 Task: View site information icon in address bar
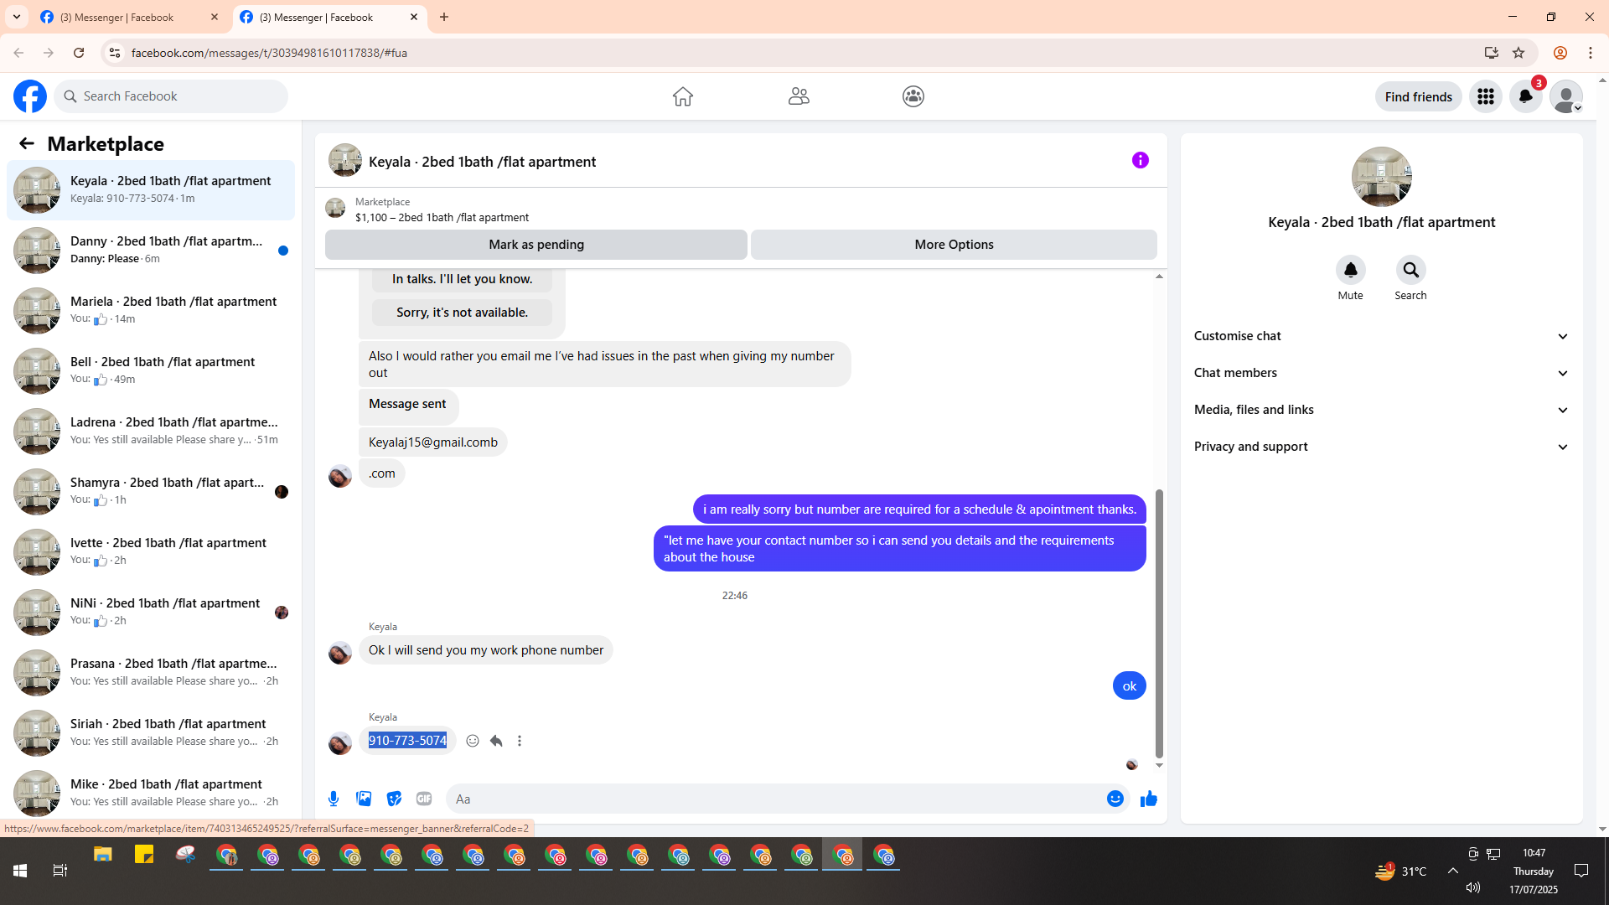pyautogui.click(x=115, y=53)
